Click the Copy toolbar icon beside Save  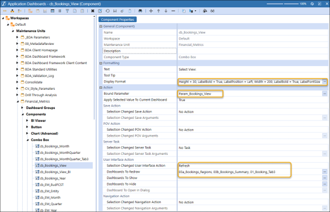coord(122,11)
